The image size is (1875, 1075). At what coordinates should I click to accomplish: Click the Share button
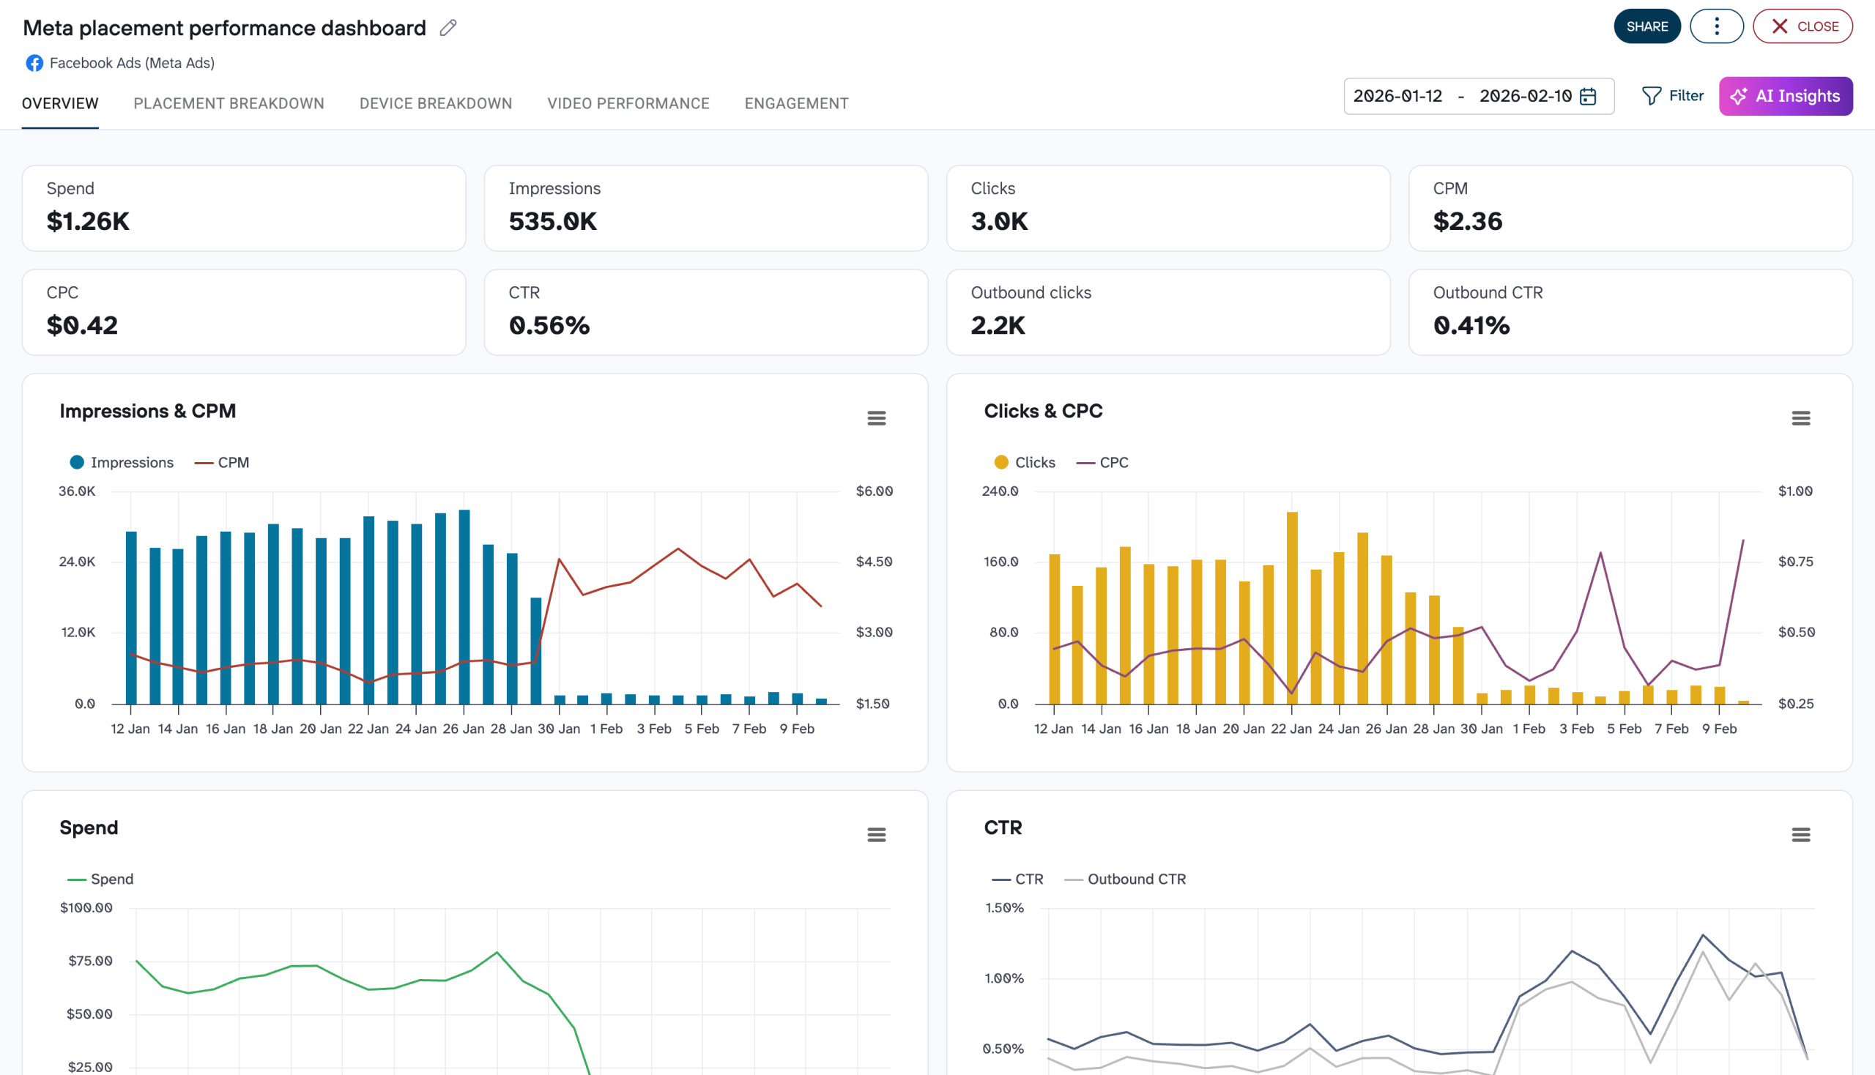pos(1647,26)
